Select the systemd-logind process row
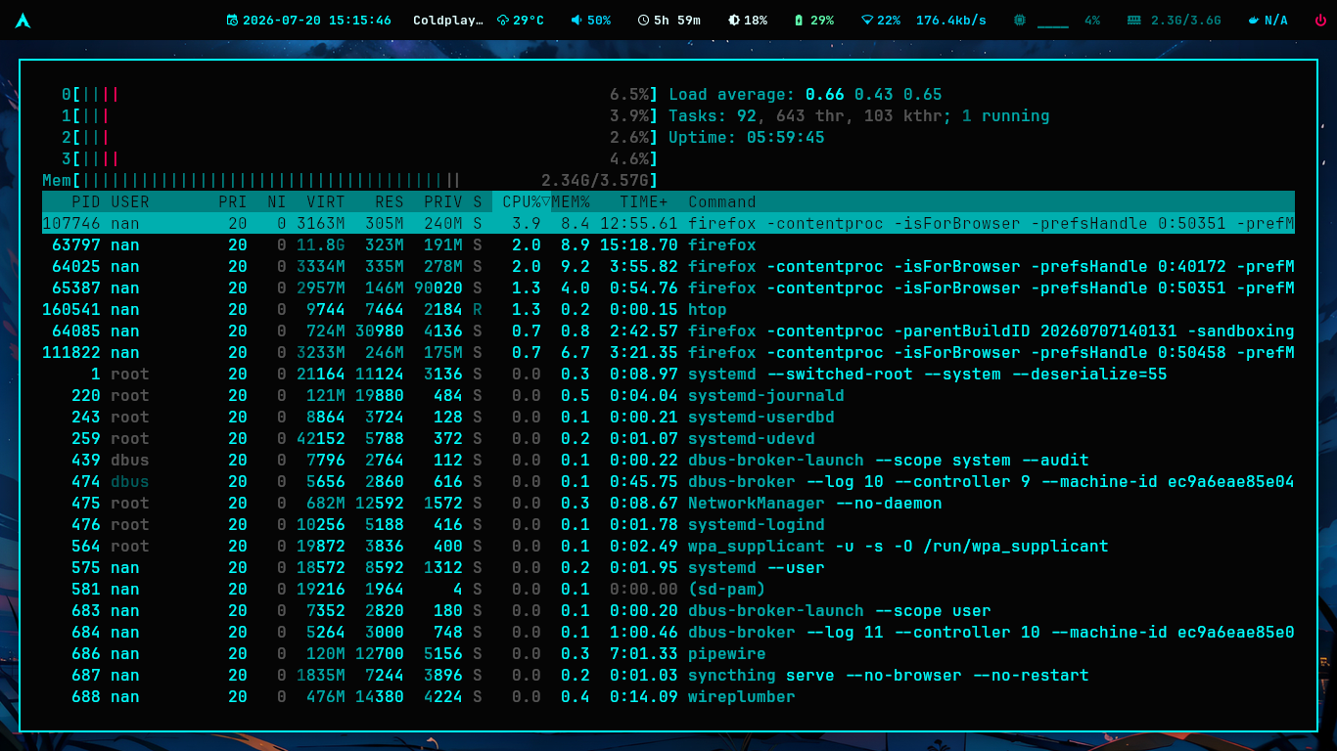1337x751 pixels. 668,524
